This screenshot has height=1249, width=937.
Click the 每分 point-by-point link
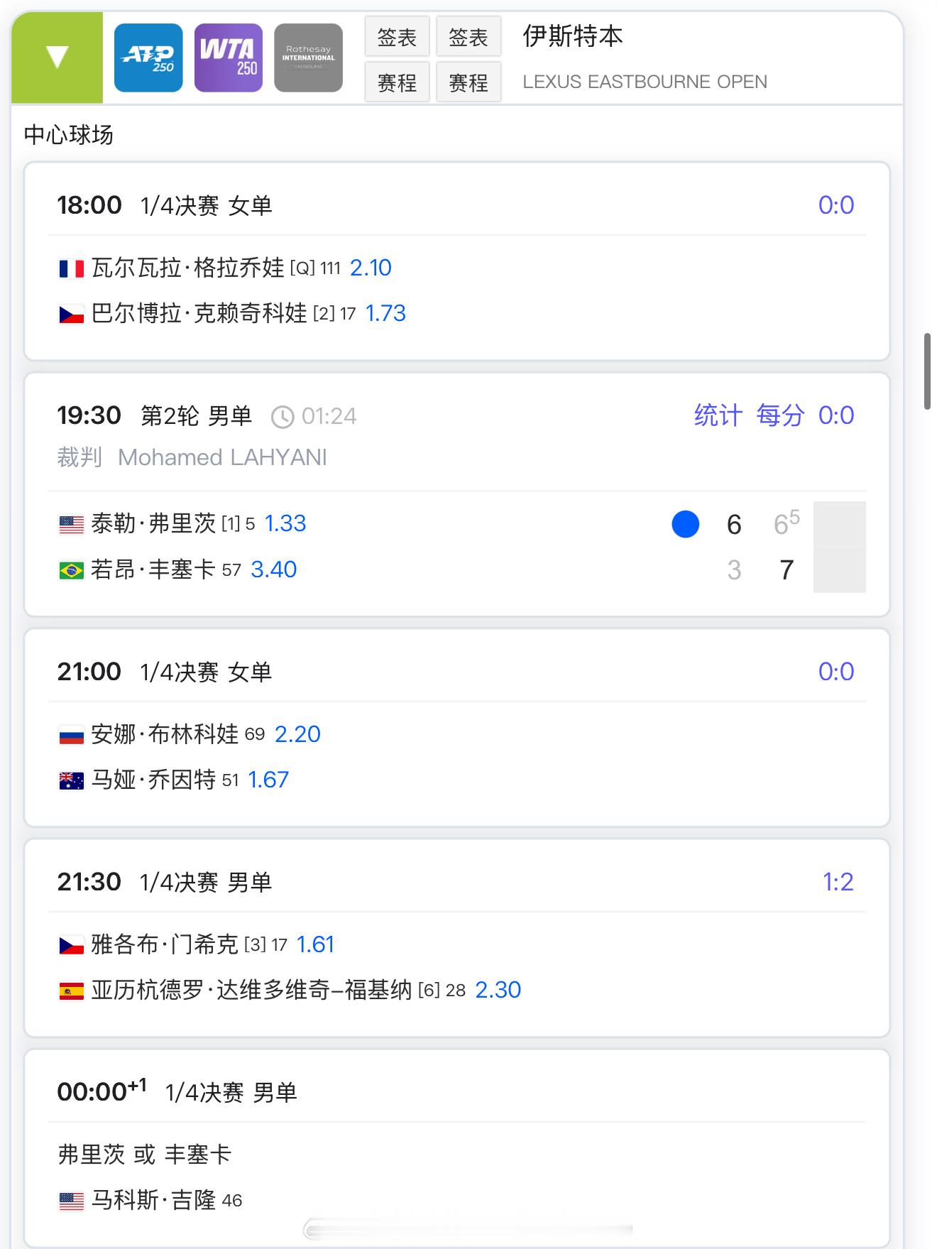(780, 415)
